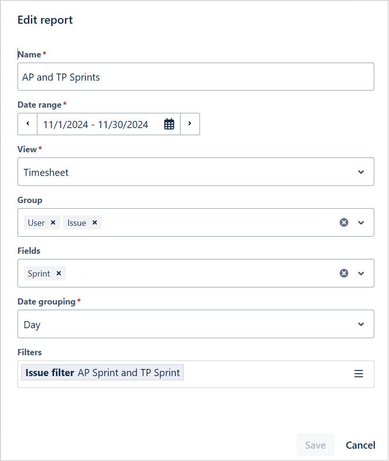389x461 pixels.
Task: Go to next date range
Action: [x=190, y=124]
